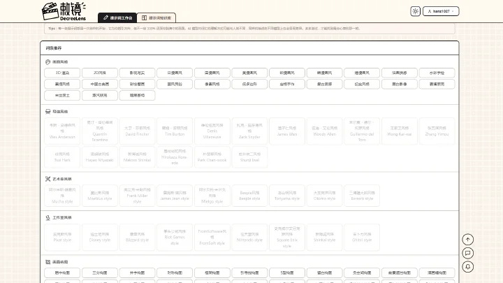The height and width of the screenshot is (283, 503).
Task: Click the artist style section icon
Action: (48, 179)
